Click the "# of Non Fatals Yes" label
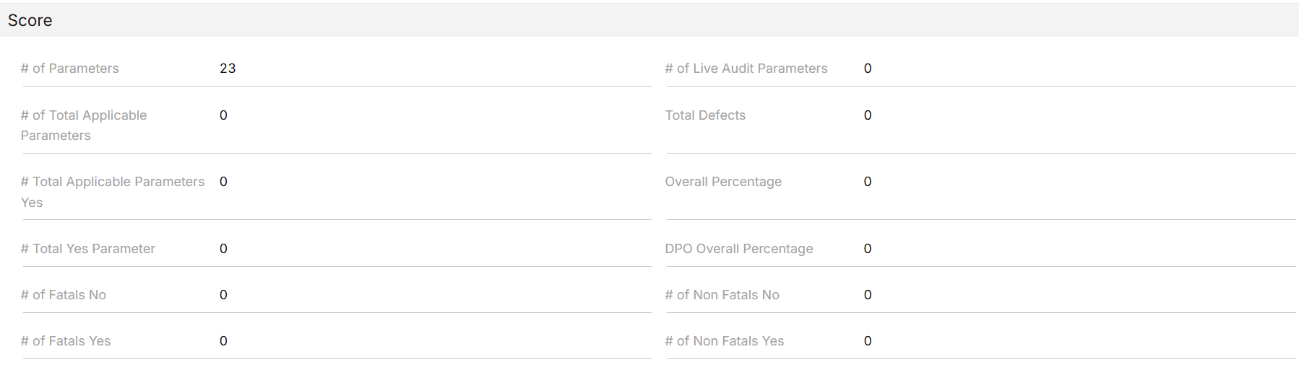 click(724, 341)
